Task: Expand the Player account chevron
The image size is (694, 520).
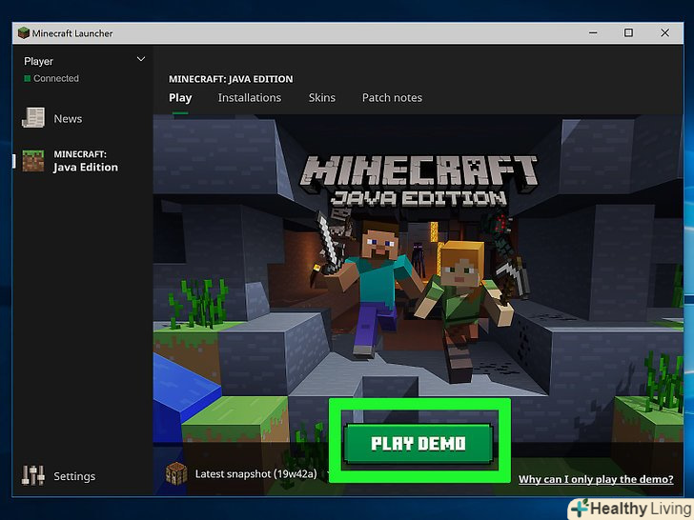Action: point(141,59)
